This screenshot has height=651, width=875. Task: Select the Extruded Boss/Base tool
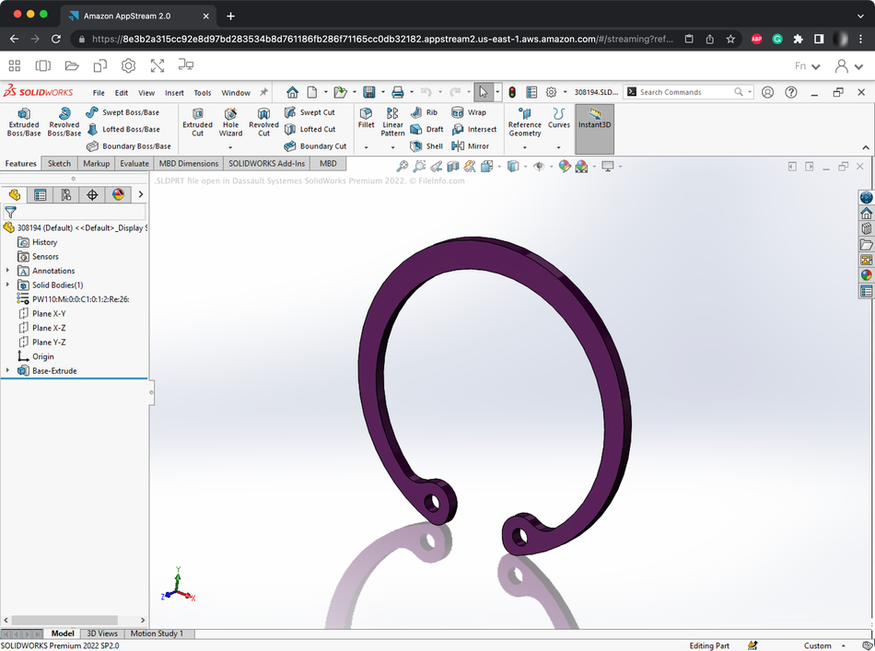tap(23, 124)
